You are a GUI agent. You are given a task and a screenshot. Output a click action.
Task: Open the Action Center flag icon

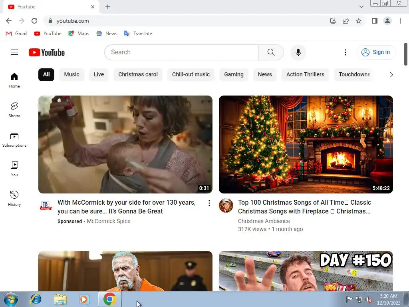click(349, 299)
